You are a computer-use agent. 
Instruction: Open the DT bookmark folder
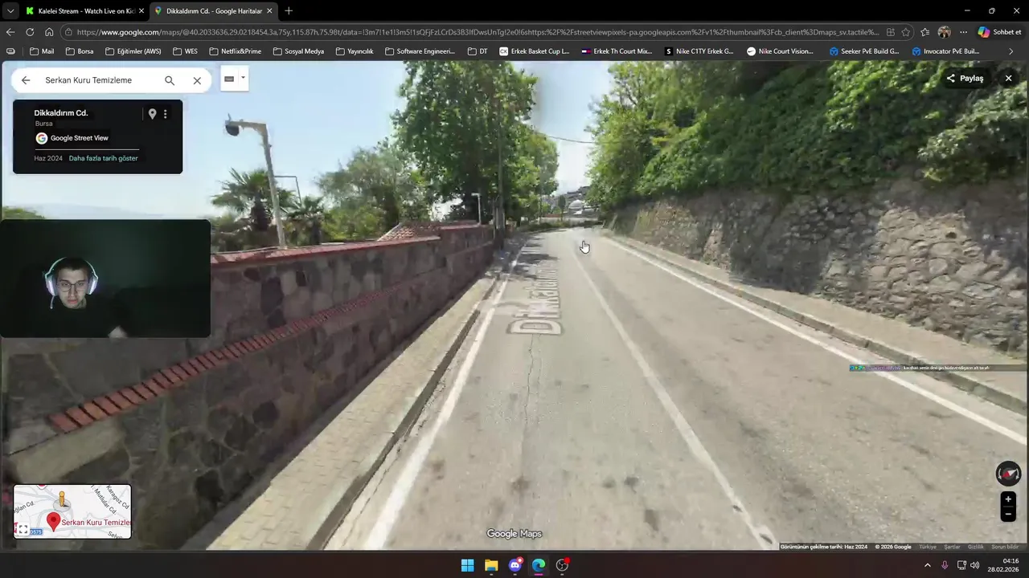point(477,51)
